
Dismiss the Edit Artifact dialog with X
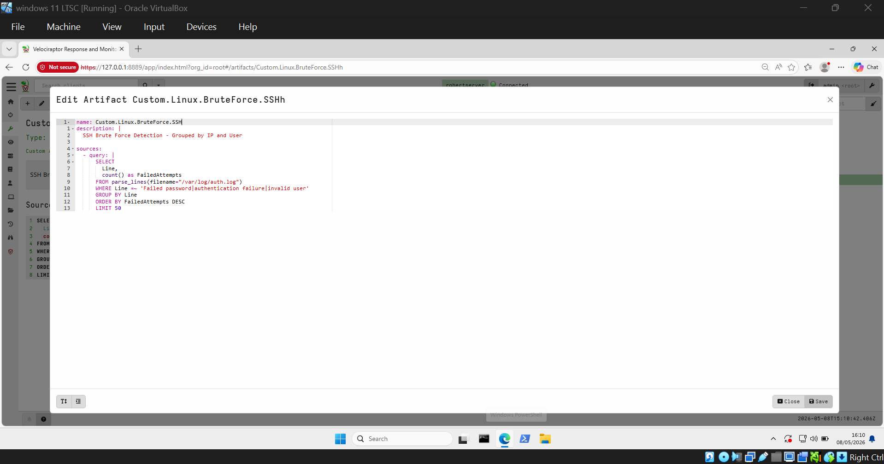click(830, 99)
